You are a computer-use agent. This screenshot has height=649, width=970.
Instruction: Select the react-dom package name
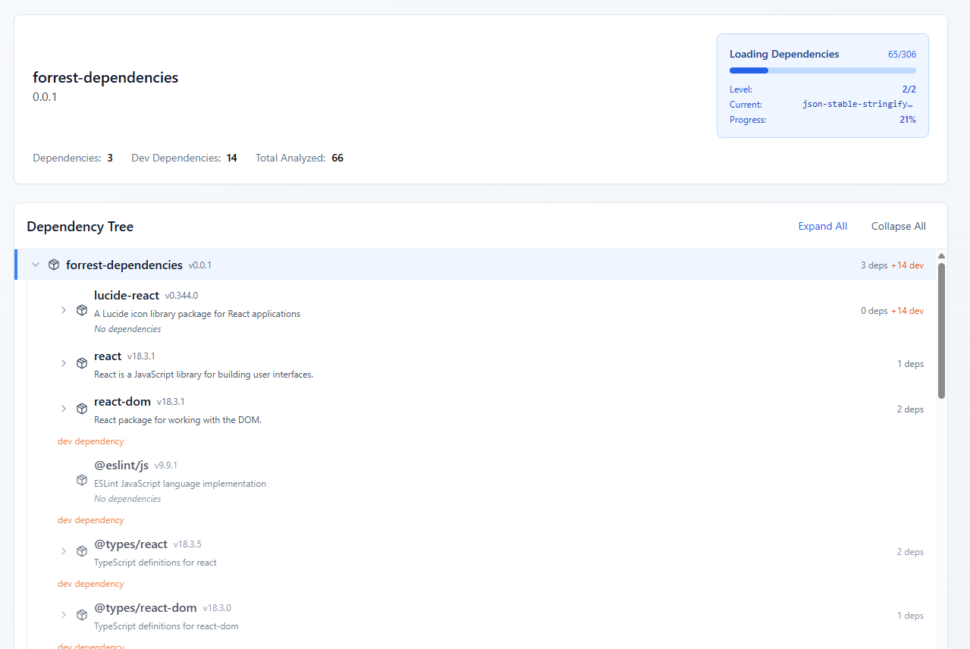click(122, 401)
